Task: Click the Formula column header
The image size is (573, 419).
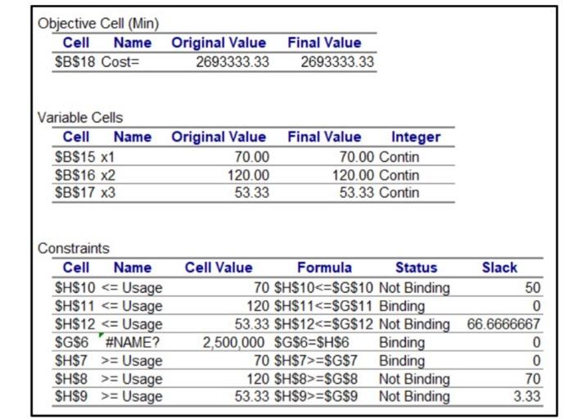Action: click(324, 268)
